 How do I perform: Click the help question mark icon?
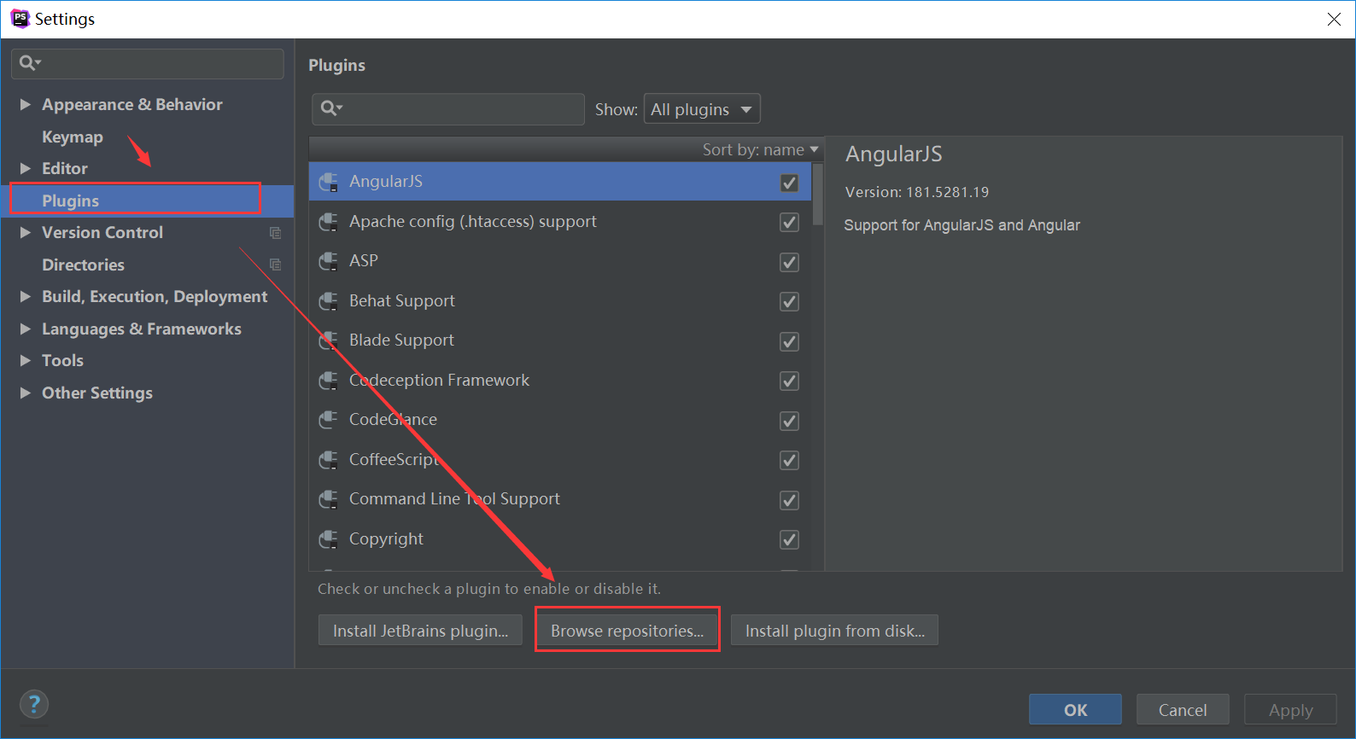(x=34, y=704)
